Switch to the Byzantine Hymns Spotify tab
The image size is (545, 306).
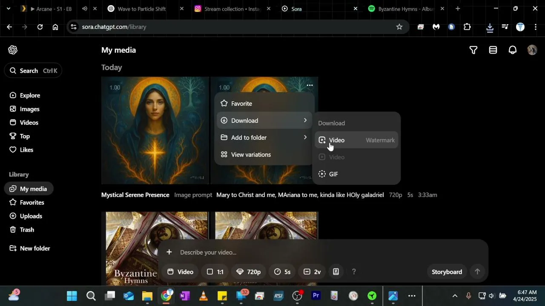coord(406,8)
